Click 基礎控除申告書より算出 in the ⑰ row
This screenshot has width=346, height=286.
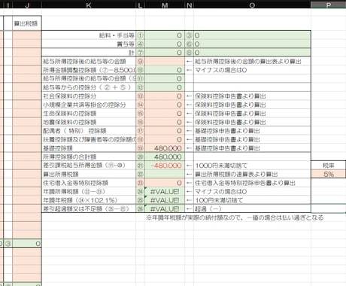pos(227,131)
